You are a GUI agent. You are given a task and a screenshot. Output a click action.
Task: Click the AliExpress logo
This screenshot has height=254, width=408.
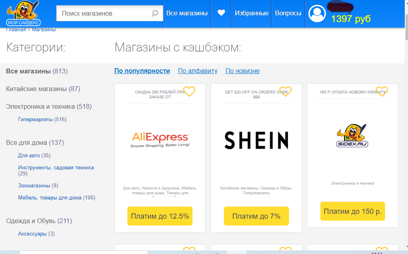(160, 140)
